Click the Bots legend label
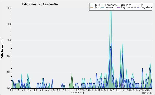 tap(97, 7)
